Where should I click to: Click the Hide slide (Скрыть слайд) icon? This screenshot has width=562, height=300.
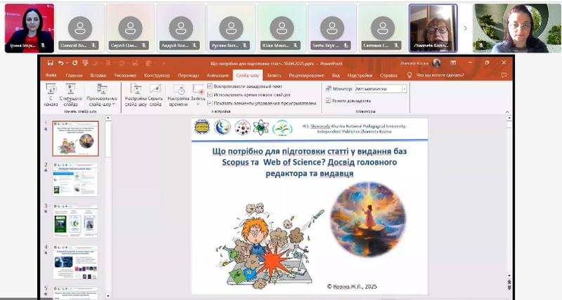[155, 92]
